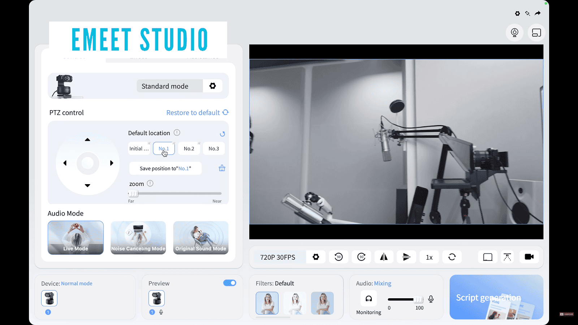Rotate the video 90 degrees counterclockwise
Screen dimensions: 578x325
338,257
